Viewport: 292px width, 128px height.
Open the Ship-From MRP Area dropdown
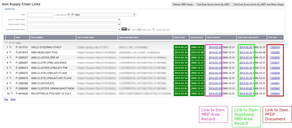(x=74, y=30)
